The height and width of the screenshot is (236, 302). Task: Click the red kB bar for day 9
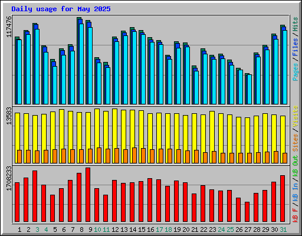[88, 195]
